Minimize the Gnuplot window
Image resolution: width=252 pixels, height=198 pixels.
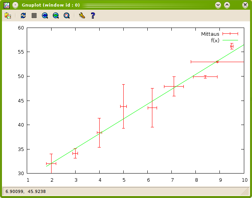tap(218, 5)
